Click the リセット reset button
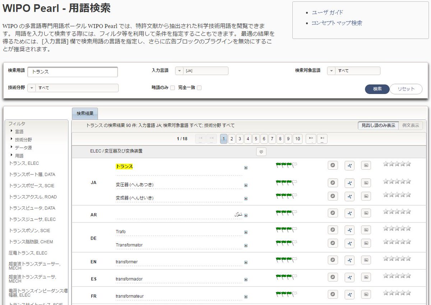The image size is (431, 305). click(x=406, y=89)
